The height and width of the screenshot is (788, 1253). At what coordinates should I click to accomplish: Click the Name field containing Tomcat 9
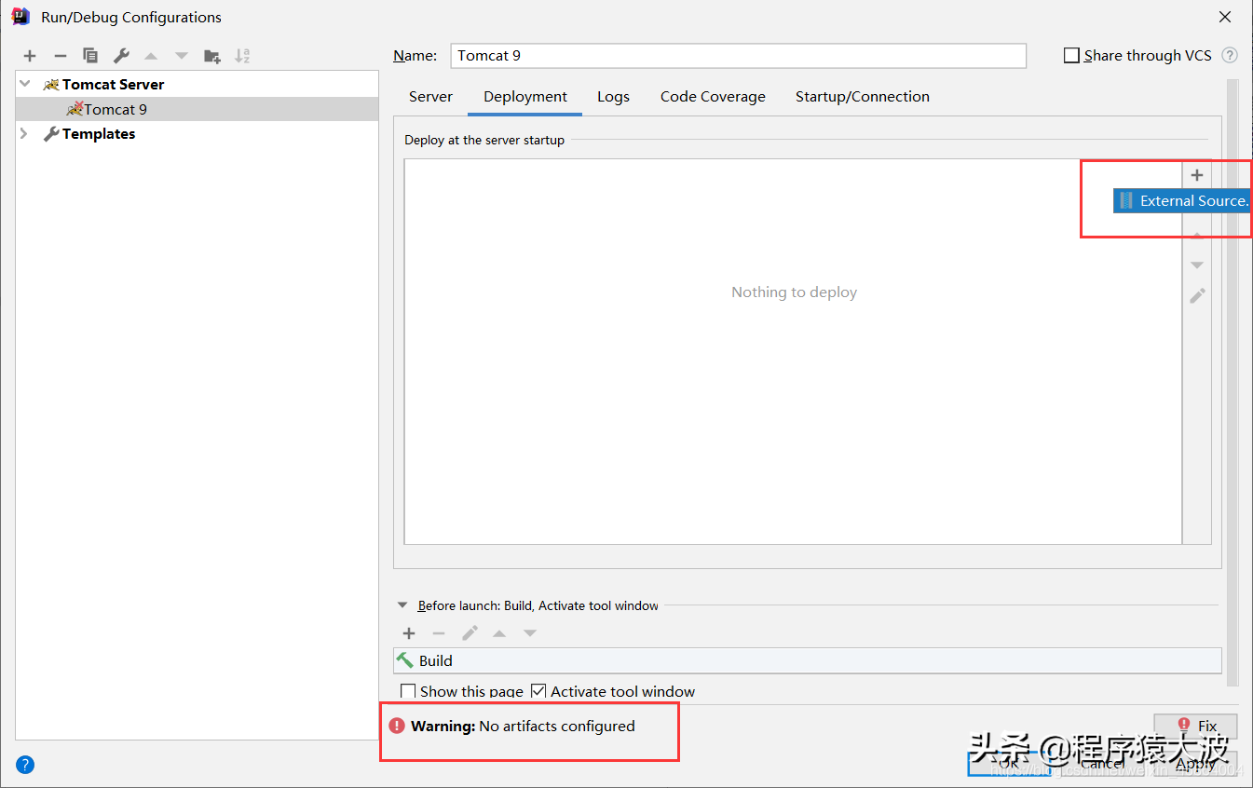pyautogui.click(x=738, y=56)
